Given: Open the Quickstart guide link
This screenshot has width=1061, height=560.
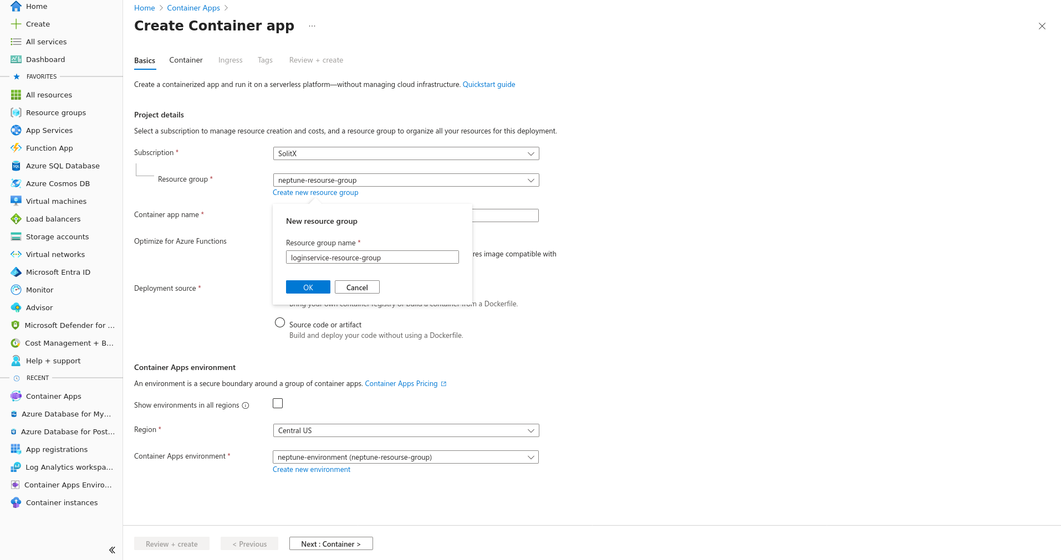Looking at the screenshot, I should coord(489,84).
